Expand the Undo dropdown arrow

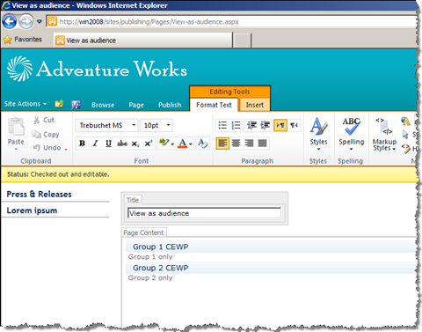[66, 149]
